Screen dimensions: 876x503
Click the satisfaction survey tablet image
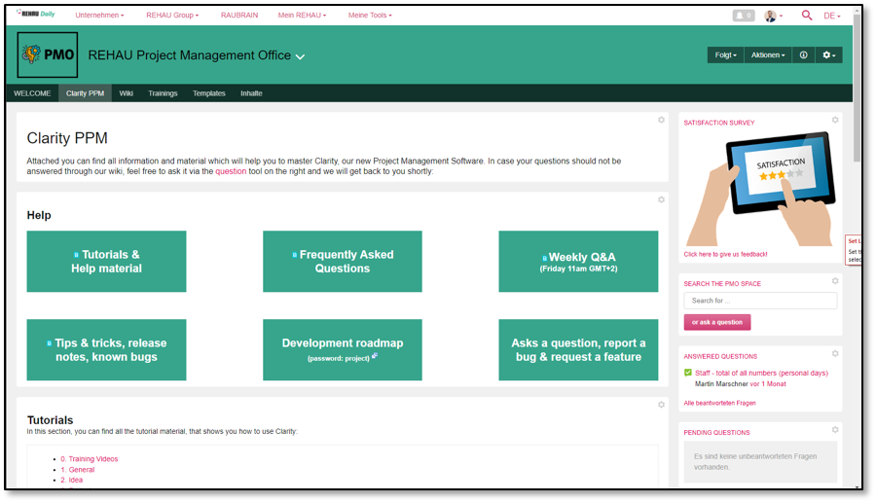[x=761, y=189]
